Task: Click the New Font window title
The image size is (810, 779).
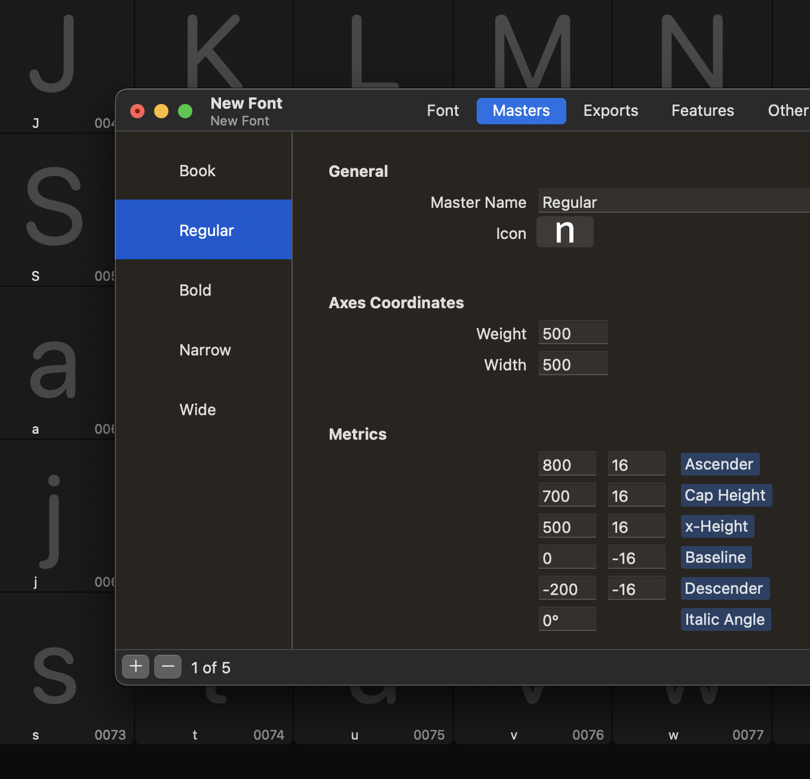Action: coord(246,103)
